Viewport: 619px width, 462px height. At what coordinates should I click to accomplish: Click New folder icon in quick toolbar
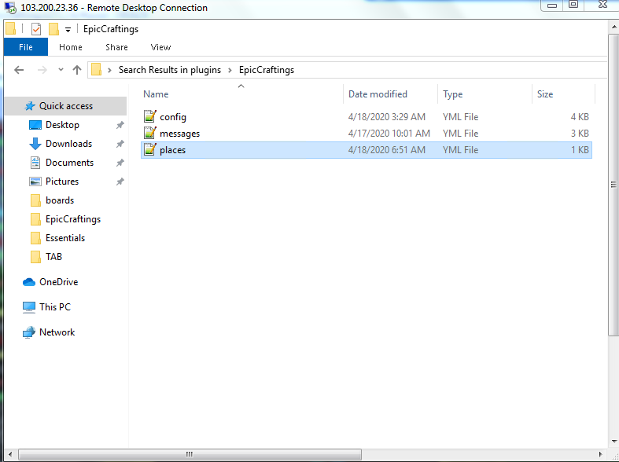click(53, 29)
